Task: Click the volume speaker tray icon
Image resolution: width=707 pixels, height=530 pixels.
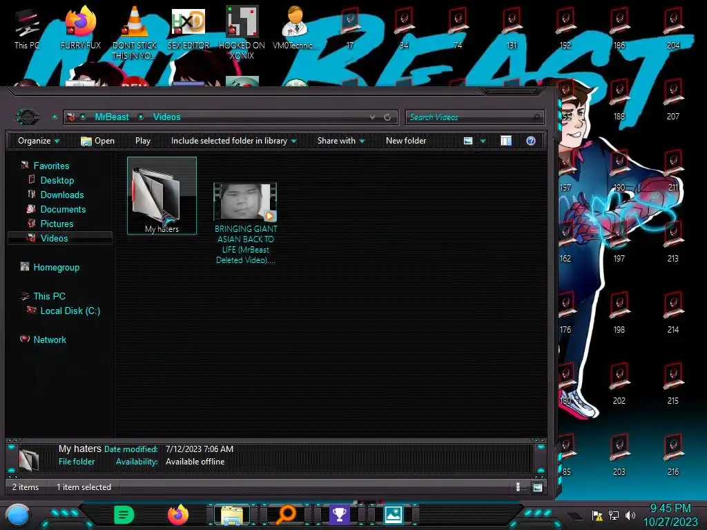Action: tap(630, 515)
